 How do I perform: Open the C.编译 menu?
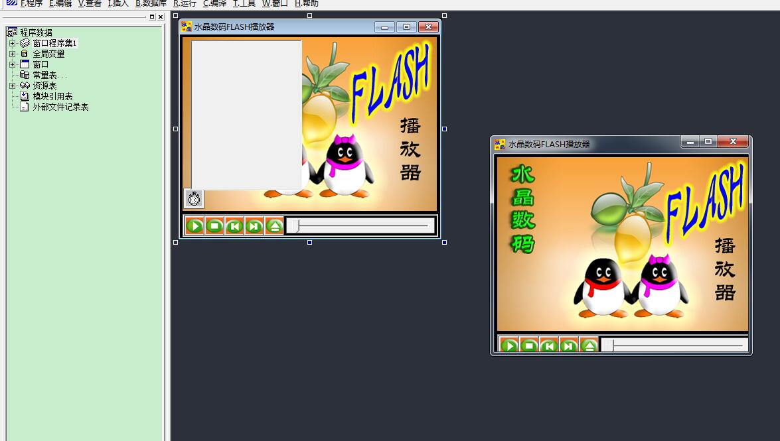tap(214, 3)
